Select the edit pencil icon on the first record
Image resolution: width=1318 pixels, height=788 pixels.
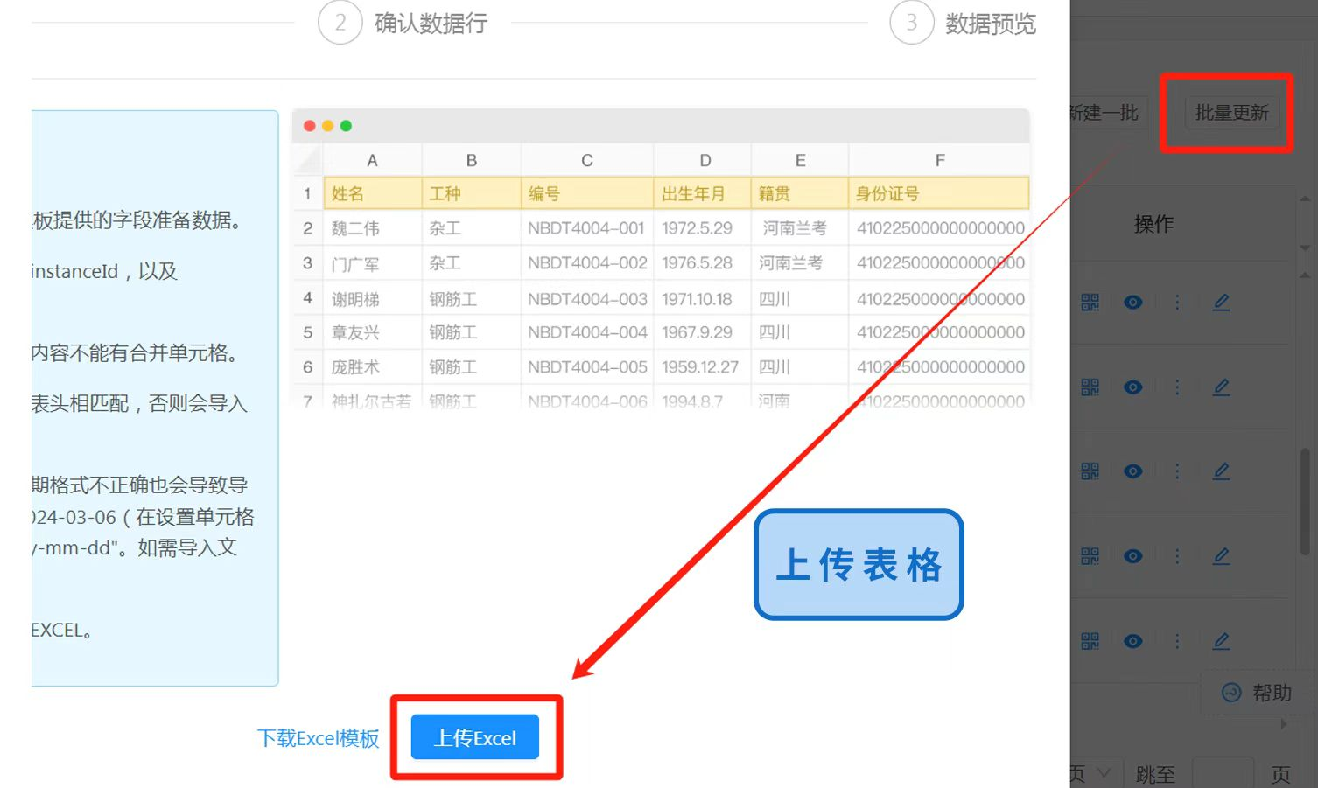tap(1221, 302)
